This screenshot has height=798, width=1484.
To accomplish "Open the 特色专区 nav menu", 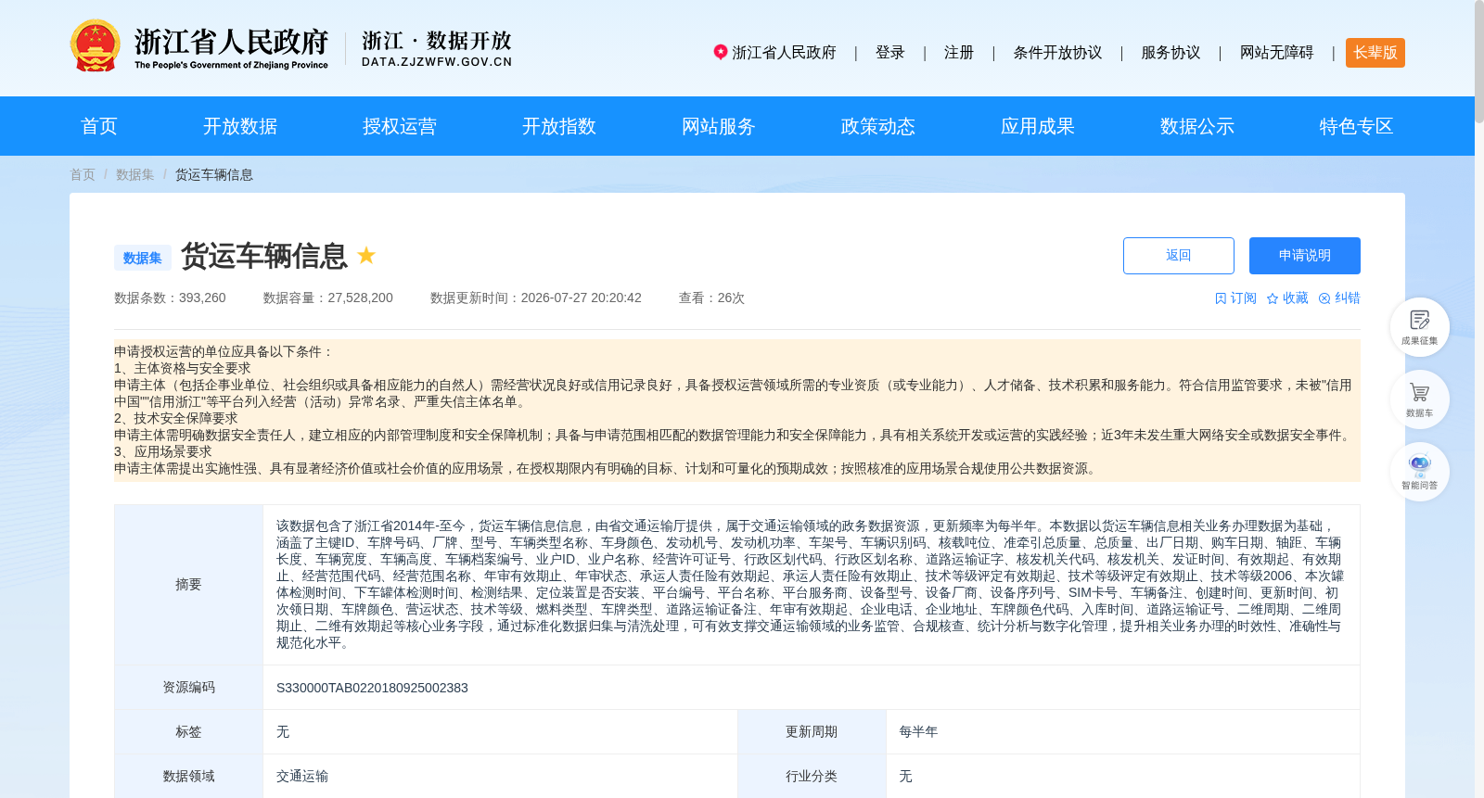I will pos(1357,126).
